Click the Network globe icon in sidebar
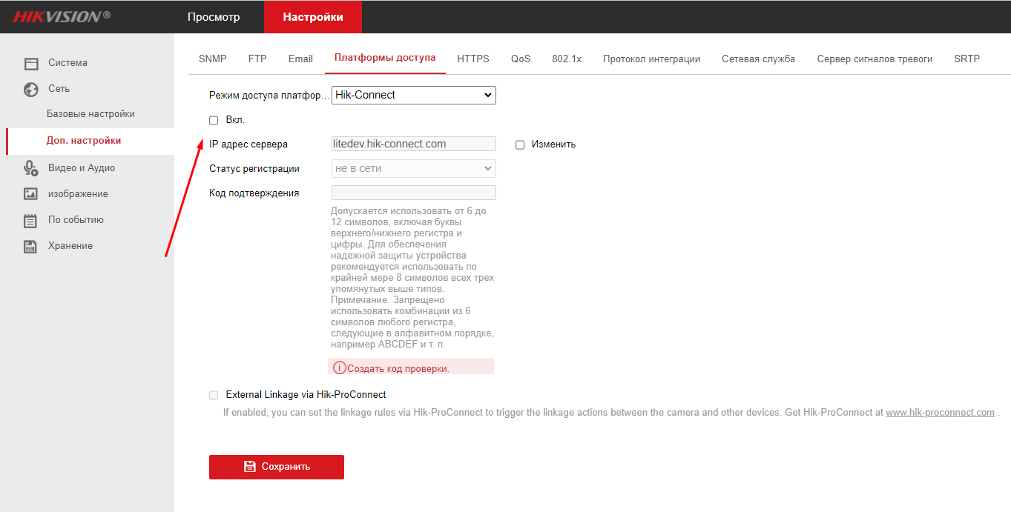Viewport: 1011px width, 512px height. click(x=31, y=90)
